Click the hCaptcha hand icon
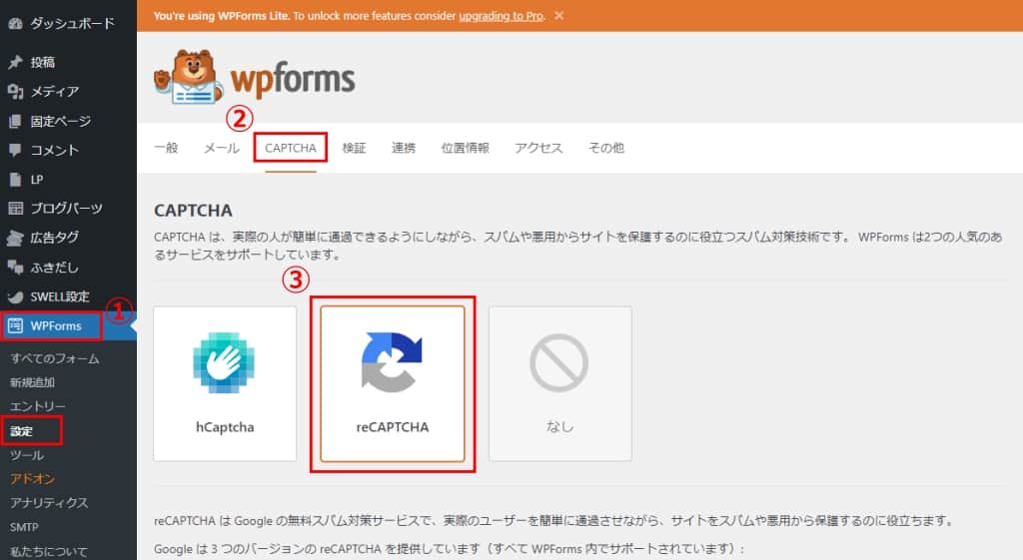 click(224, 362)
